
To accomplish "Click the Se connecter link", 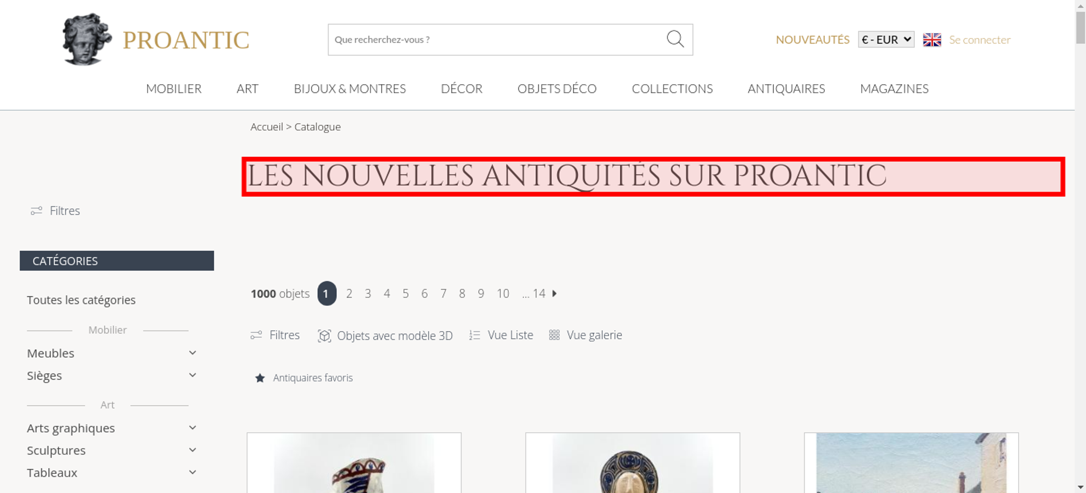I will 980,40.
